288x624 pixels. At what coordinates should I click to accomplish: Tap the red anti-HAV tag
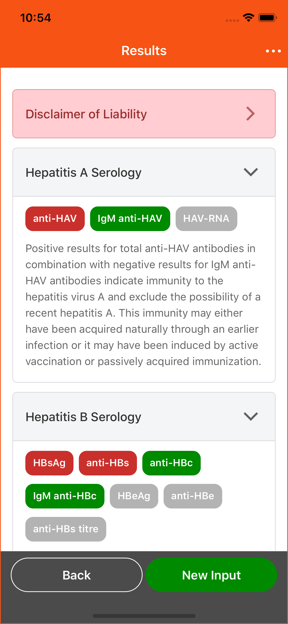pyautogui.click(x=55, y=219)
